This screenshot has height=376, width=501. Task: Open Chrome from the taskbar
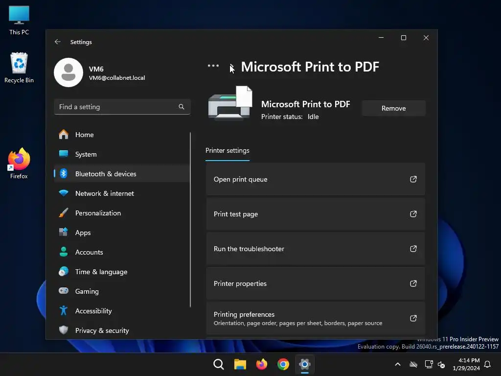[x=283, y=364]
